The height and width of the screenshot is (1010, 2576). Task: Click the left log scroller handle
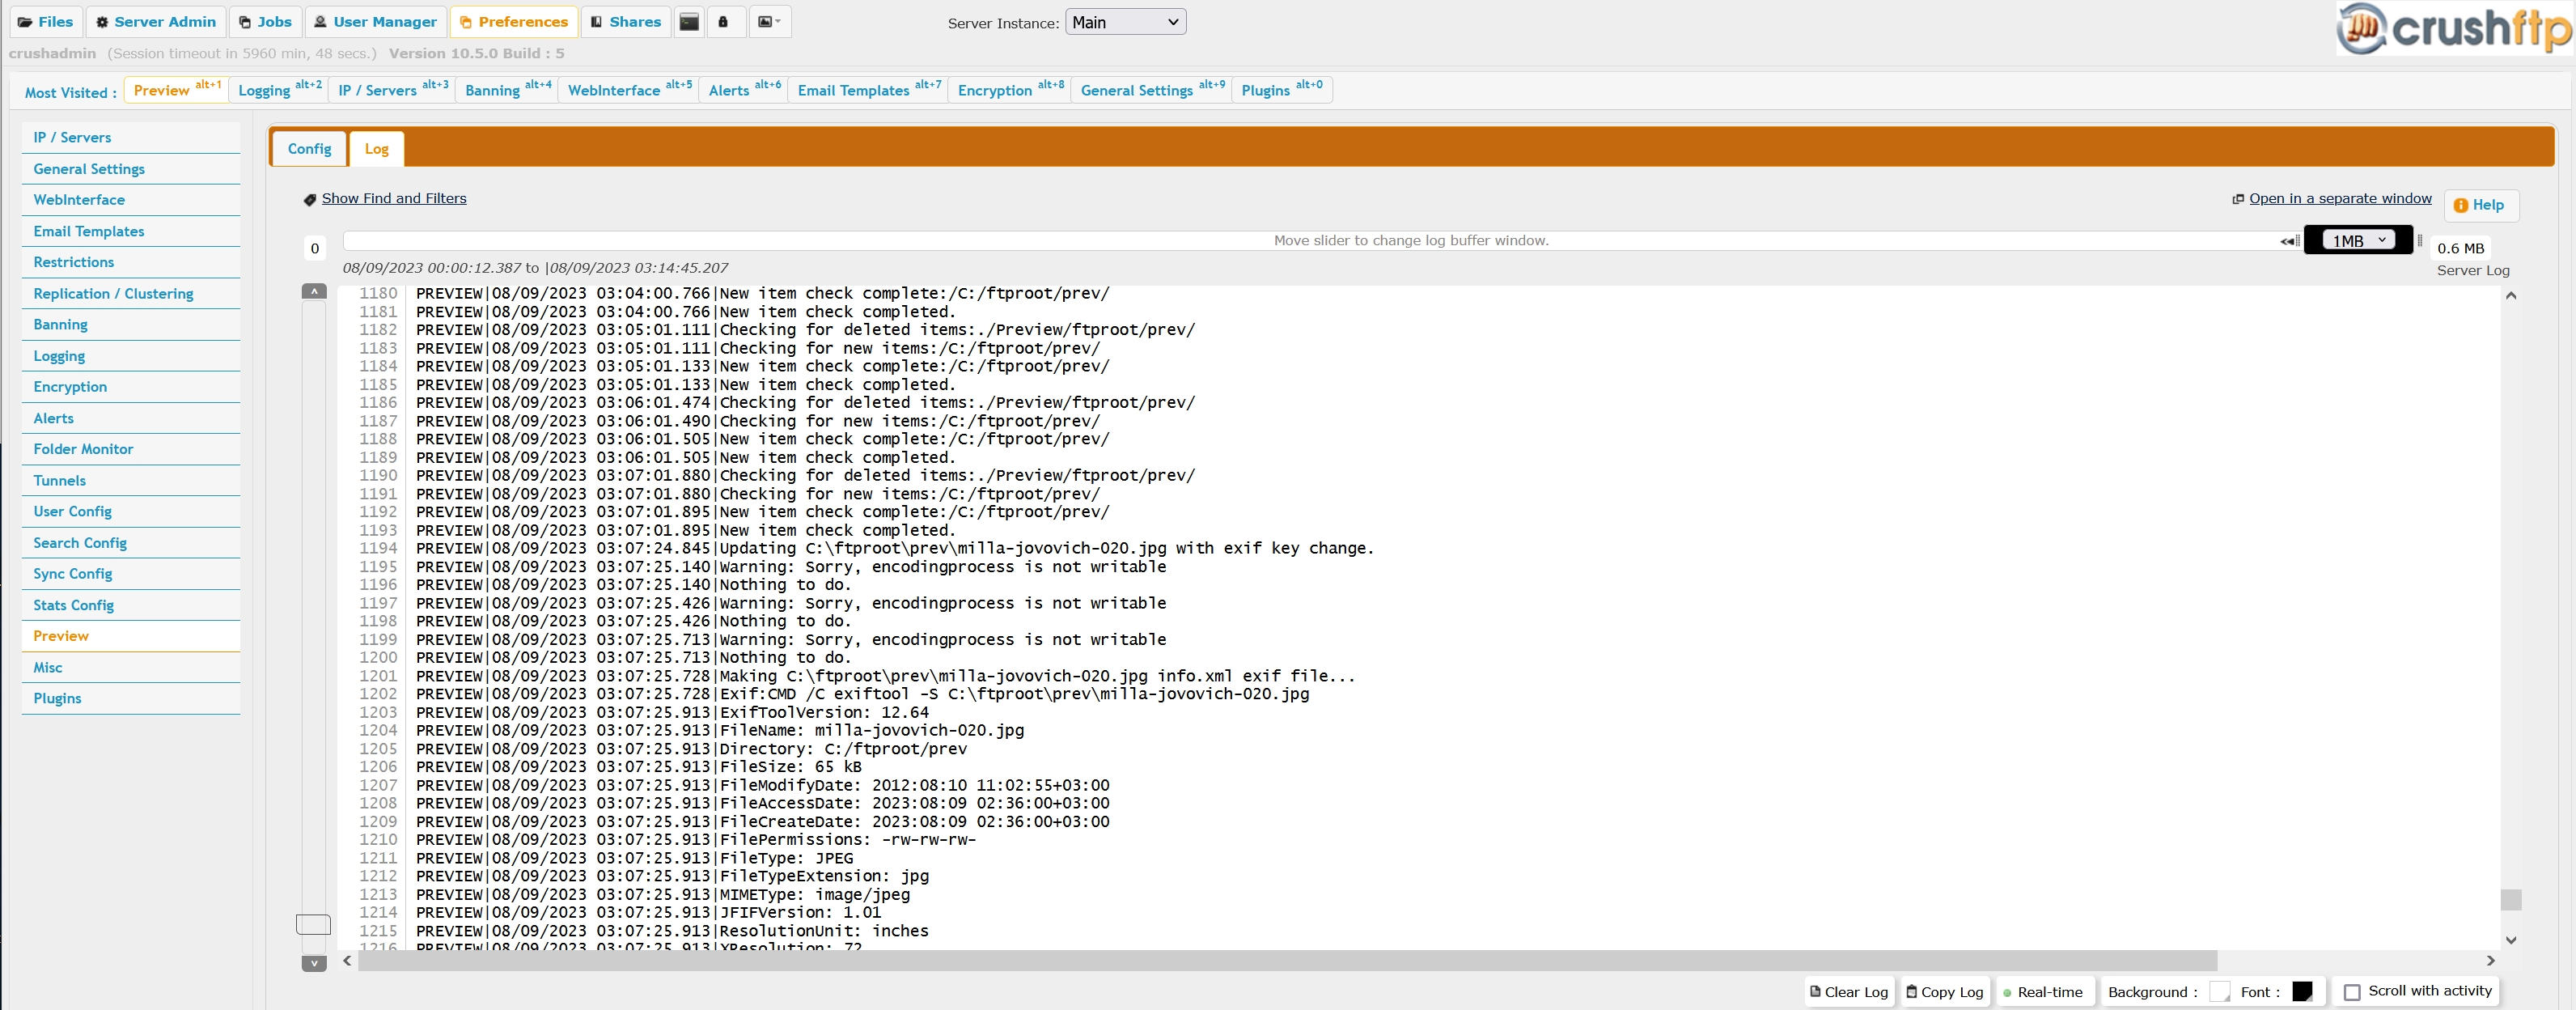click(x=314, y=924)
